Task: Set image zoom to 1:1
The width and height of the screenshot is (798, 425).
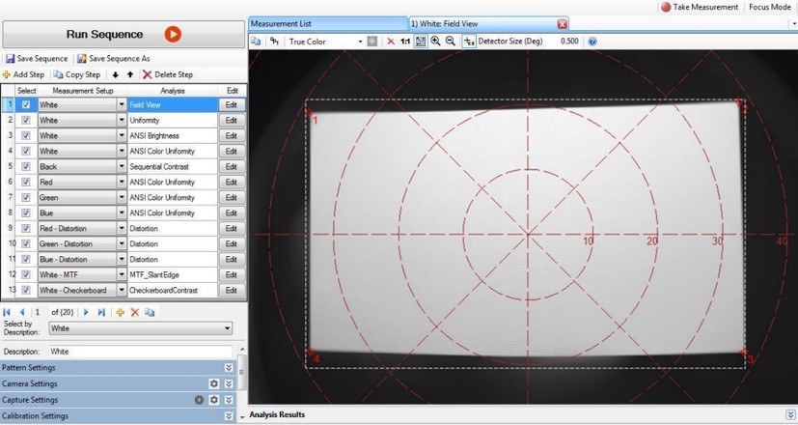Action: (405, 42)
